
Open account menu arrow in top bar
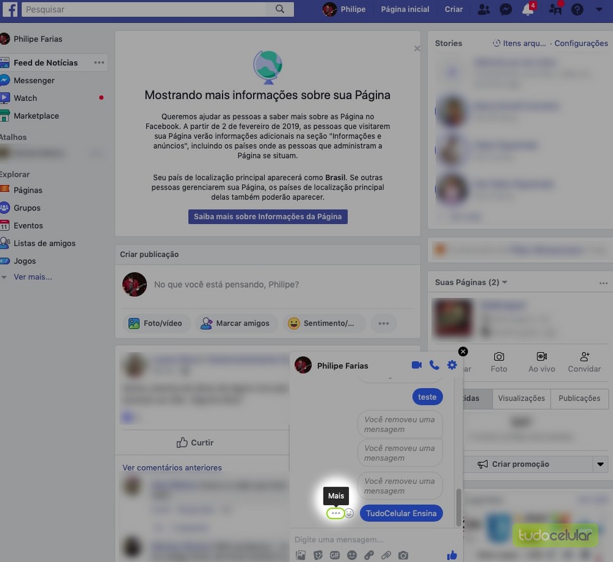(599, 10)
